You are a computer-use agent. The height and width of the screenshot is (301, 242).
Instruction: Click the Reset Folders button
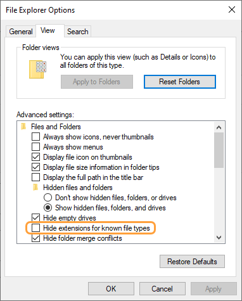pos(180,82)
